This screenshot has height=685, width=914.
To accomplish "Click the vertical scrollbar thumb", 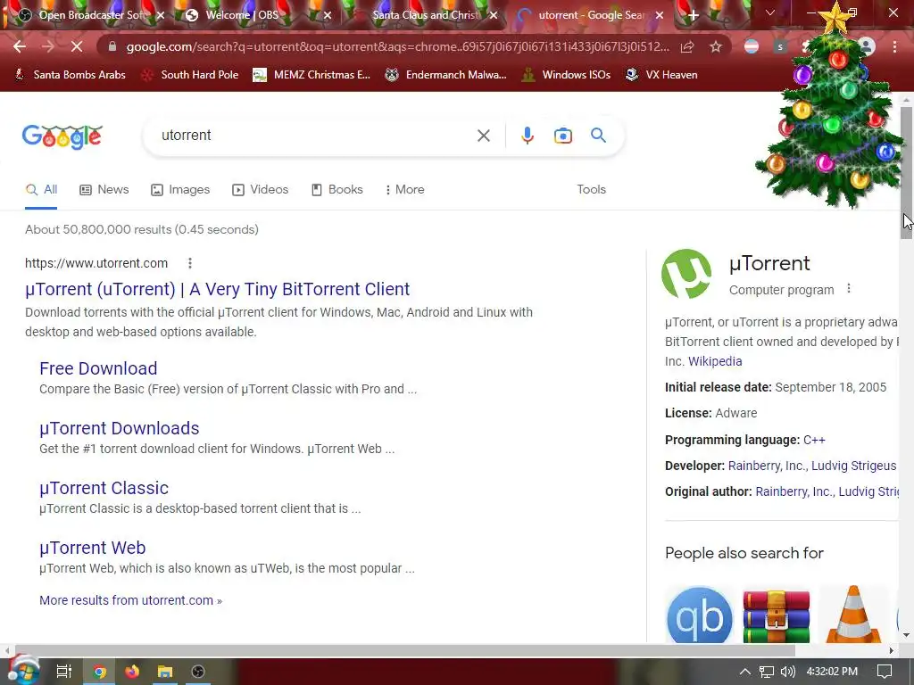I will [x=907, y=173].
